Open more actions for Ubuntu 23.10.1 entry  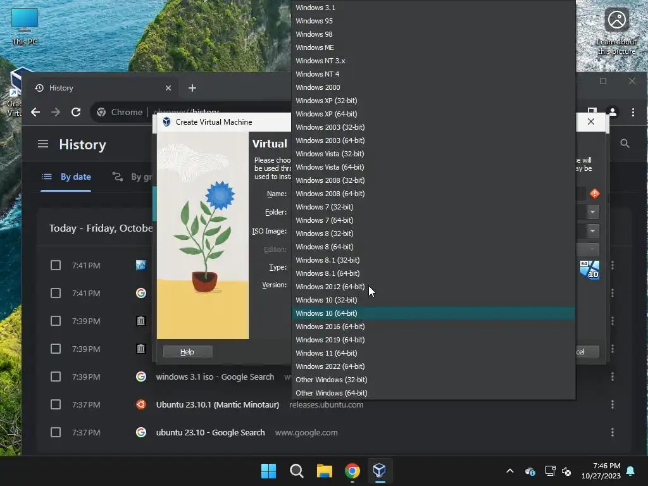(x=613, y=404)
